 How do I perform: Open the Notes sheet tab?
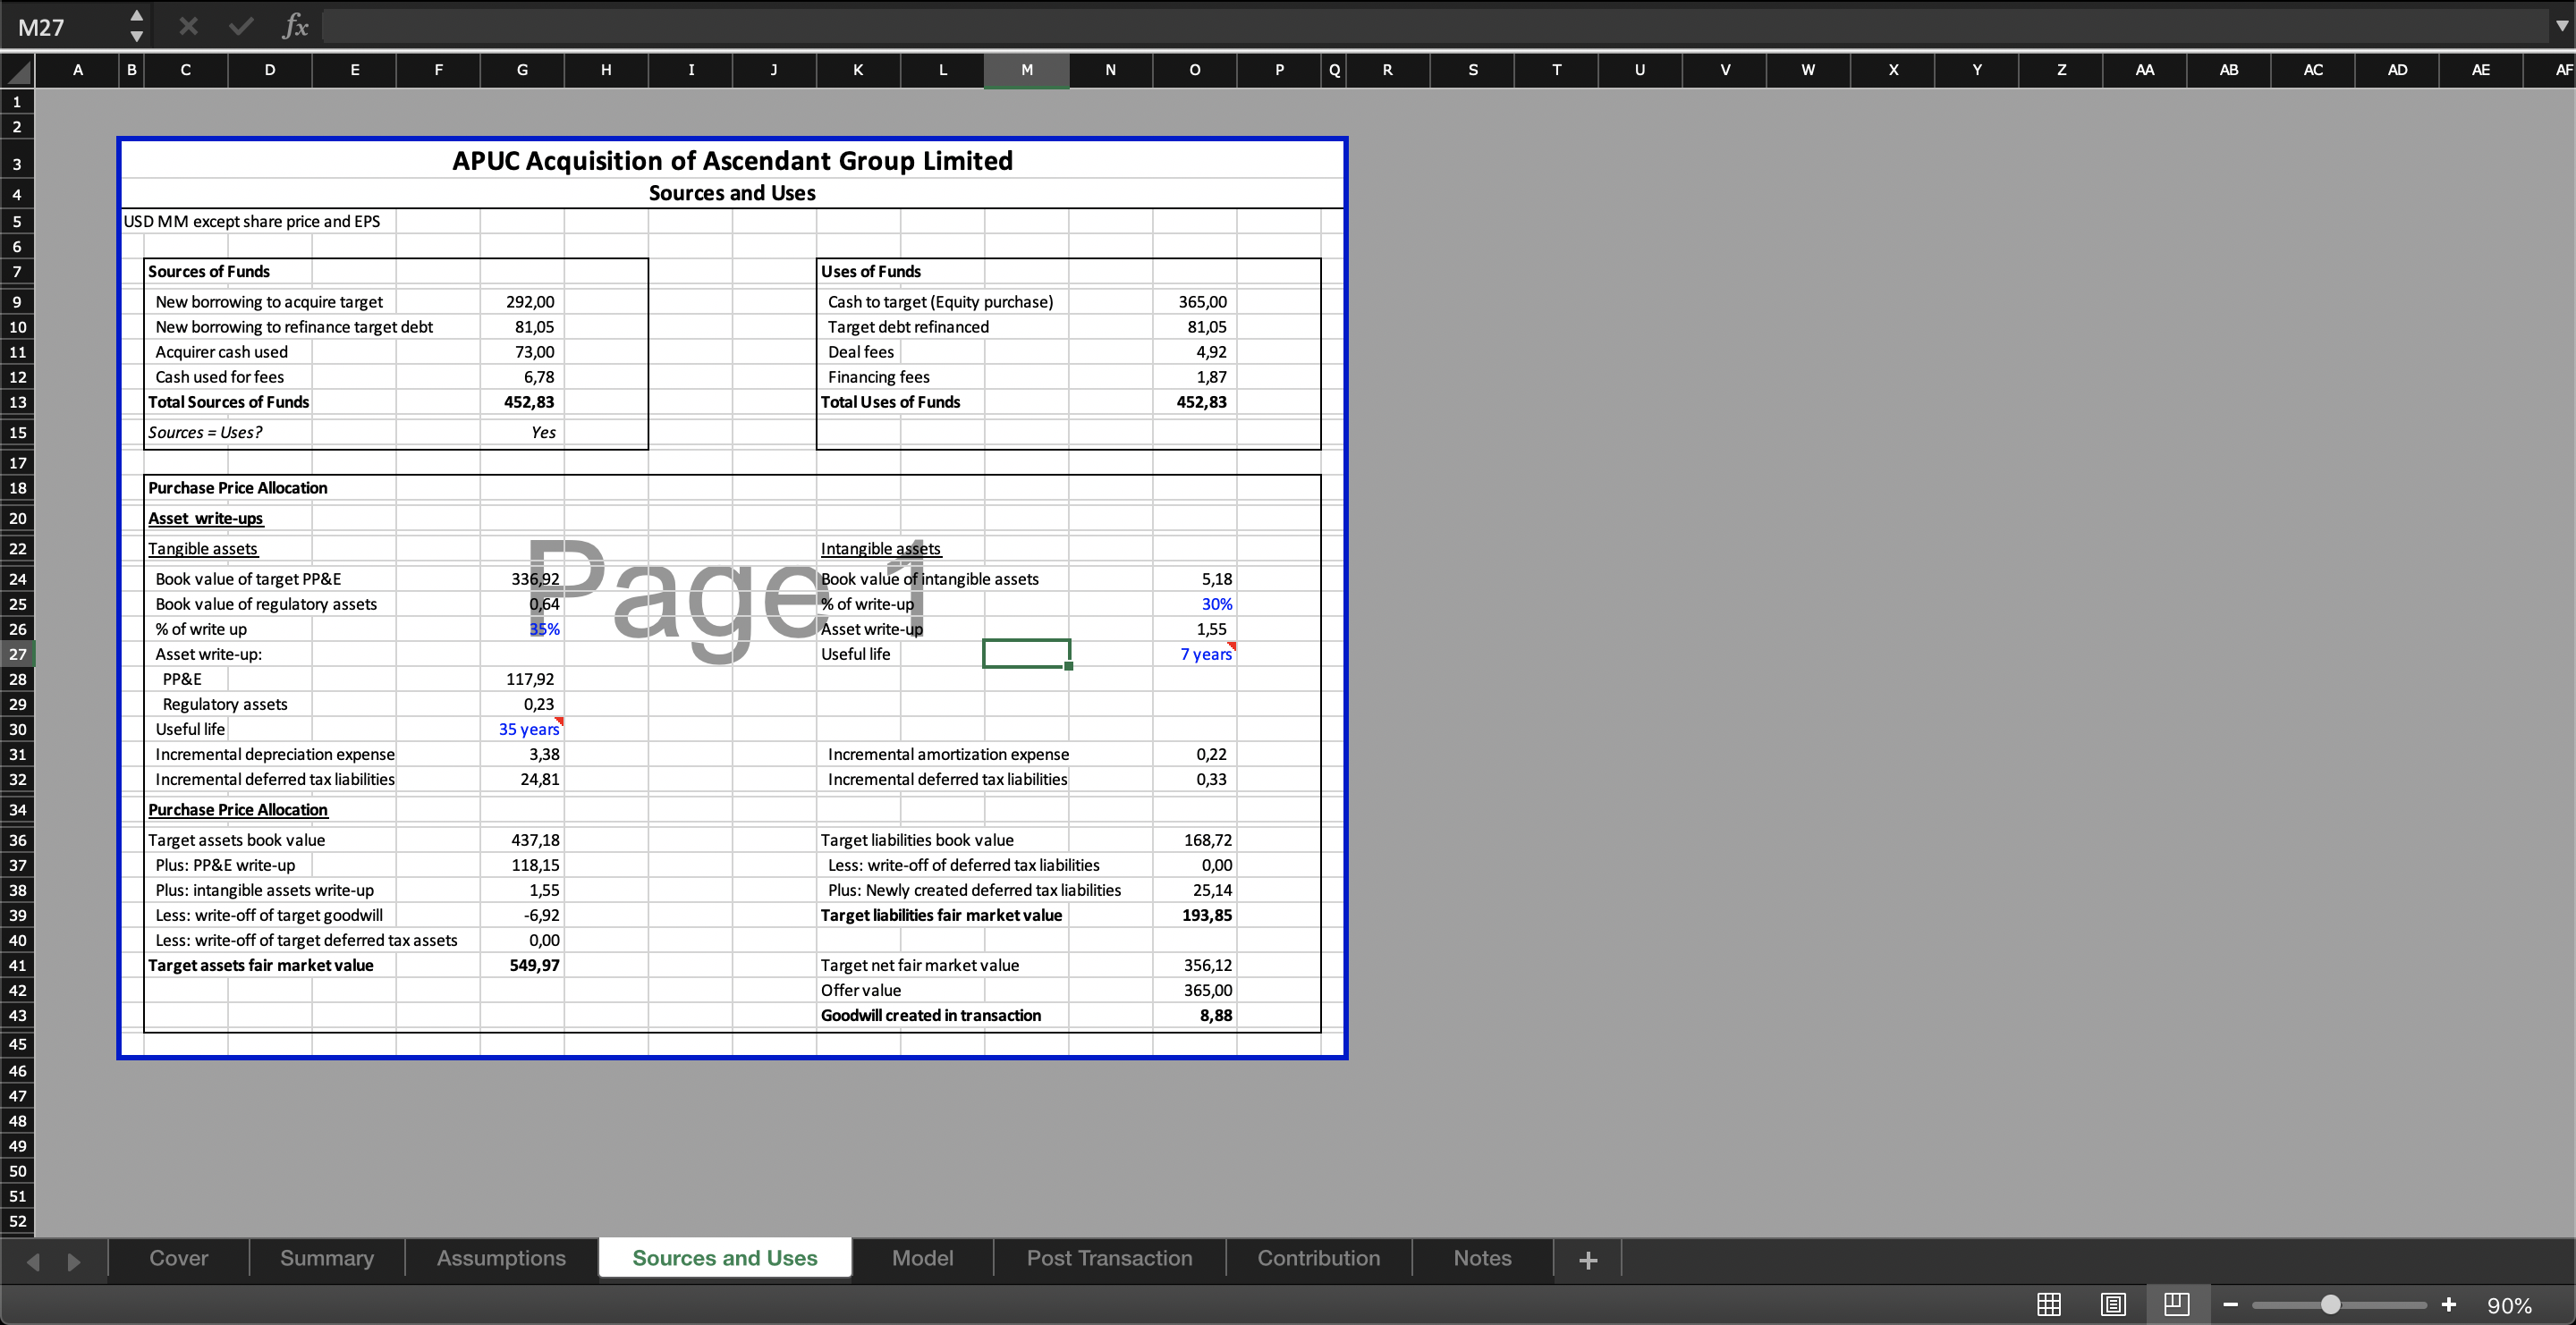pos(1482,1258)
